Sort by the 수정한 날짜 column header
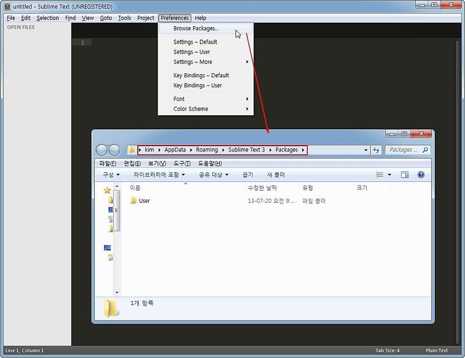Viewport: 465px width, 358px height. point(272,188)
